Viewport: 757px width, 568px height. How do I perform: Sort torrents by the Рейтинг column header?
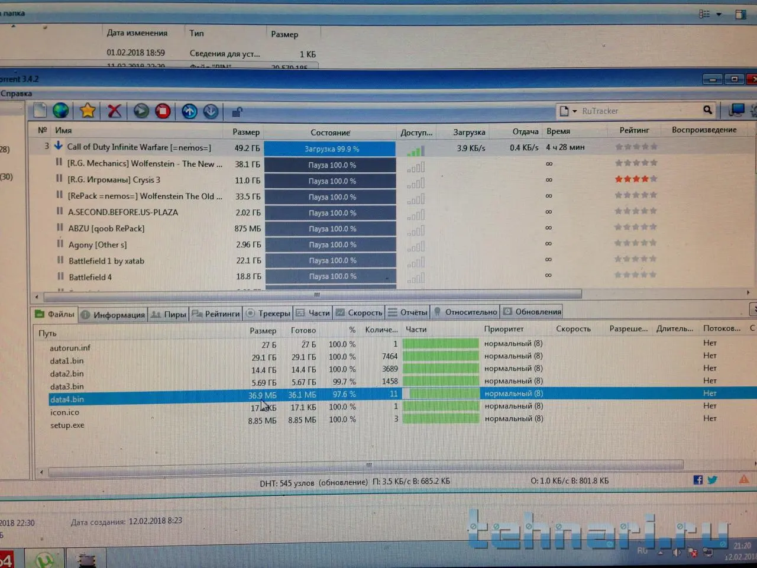[634, 130]
